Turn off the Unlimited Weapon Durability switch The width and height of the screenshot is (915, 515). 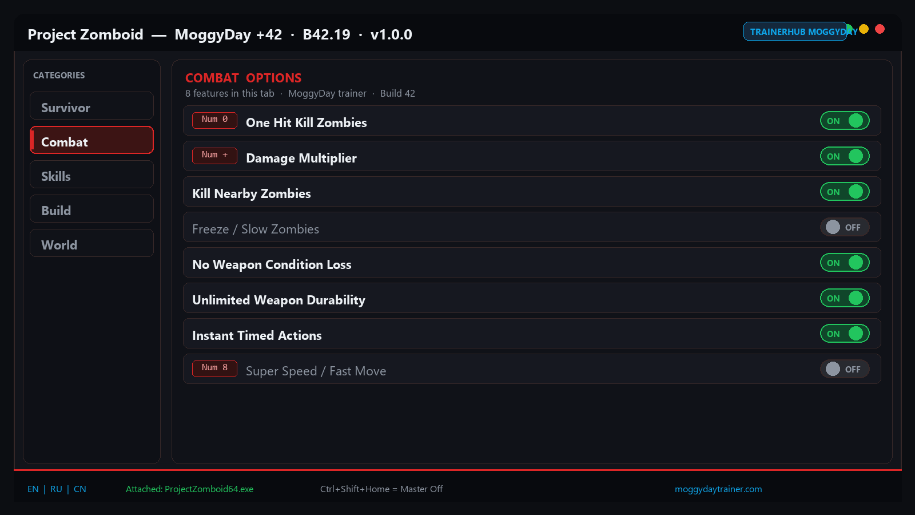click(845, 298)
